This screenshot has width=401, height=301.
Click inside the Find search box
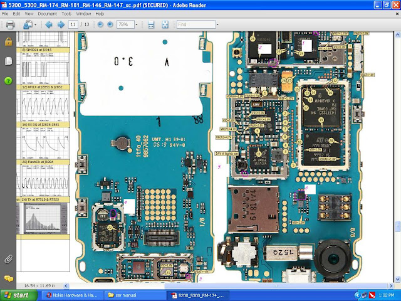pos(196,24)
